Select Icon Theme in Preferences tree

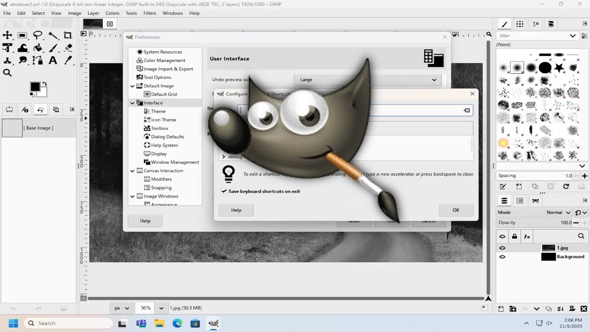pos(164,120)
